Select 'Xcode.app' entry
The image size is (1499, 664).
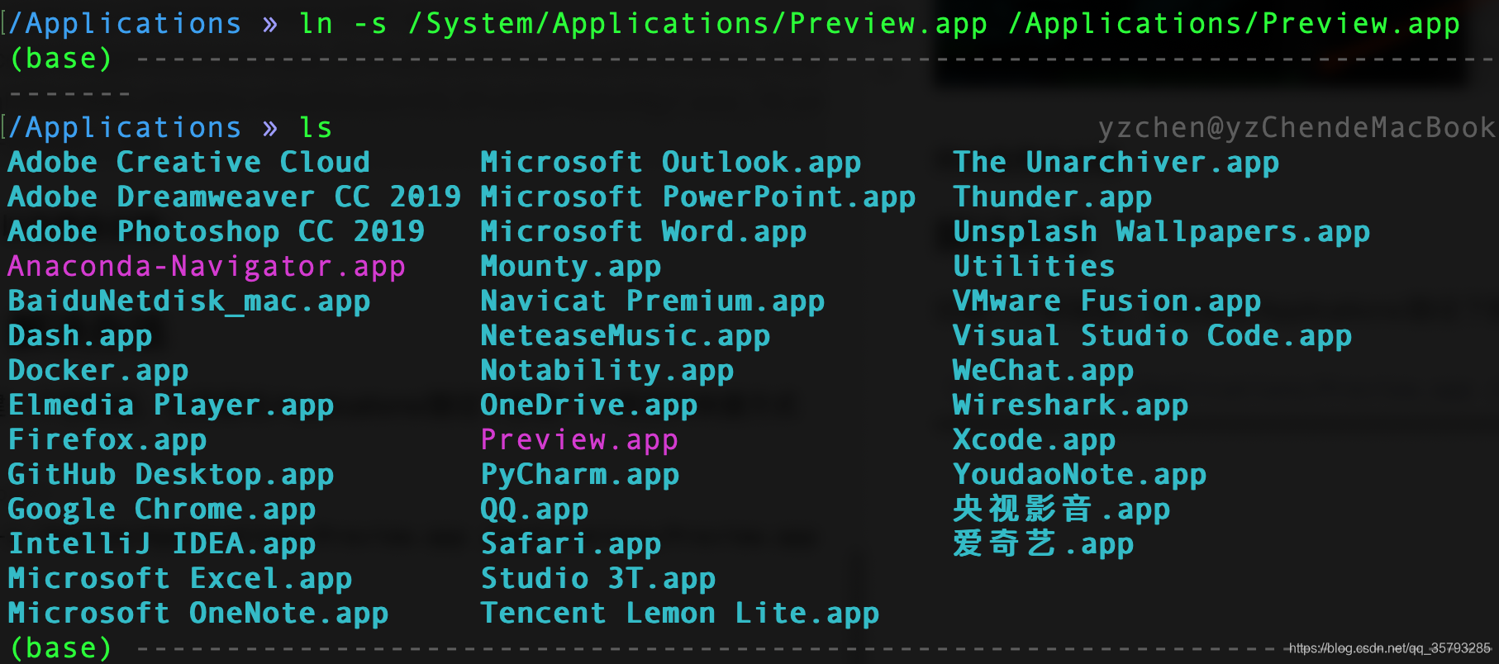[1035, 440]
